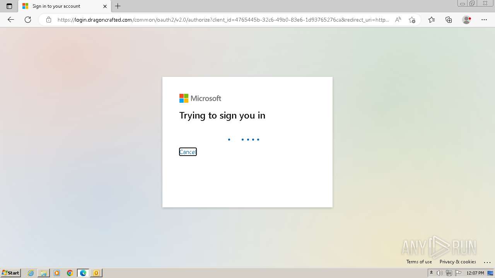
Task: Select the 'Sign in to your account' tab
Action: (x=65, y=6)
